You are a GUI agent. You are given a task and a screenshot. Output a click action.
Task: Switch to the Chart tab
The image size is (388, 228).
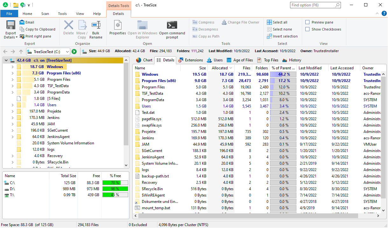144,60
